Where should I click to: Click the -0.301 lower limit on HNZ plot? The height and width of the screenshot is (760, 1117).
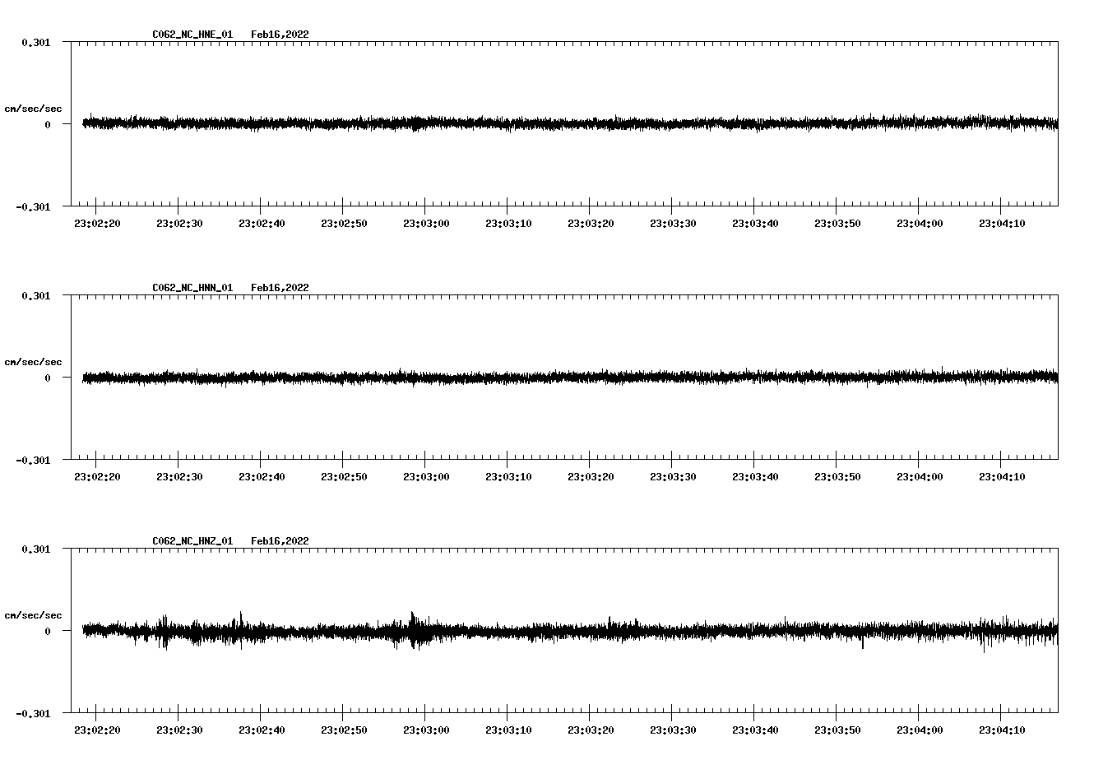coord(33,713)
